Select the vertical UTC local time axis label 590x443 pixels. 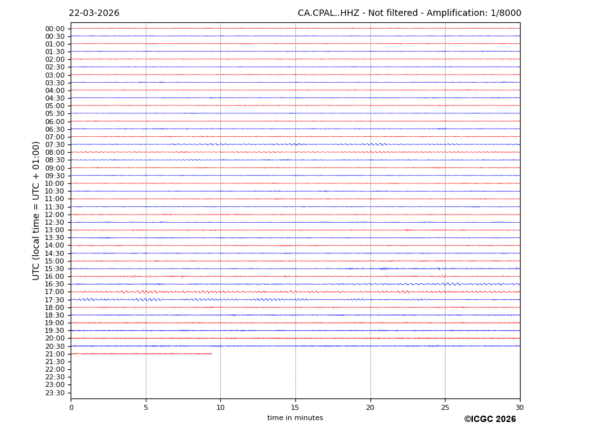[x=36, y=211]
